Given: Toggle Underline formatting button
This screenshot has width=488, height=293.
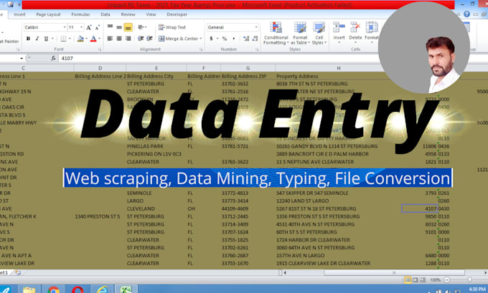Looking at the screenshot, I should [46, 39].
